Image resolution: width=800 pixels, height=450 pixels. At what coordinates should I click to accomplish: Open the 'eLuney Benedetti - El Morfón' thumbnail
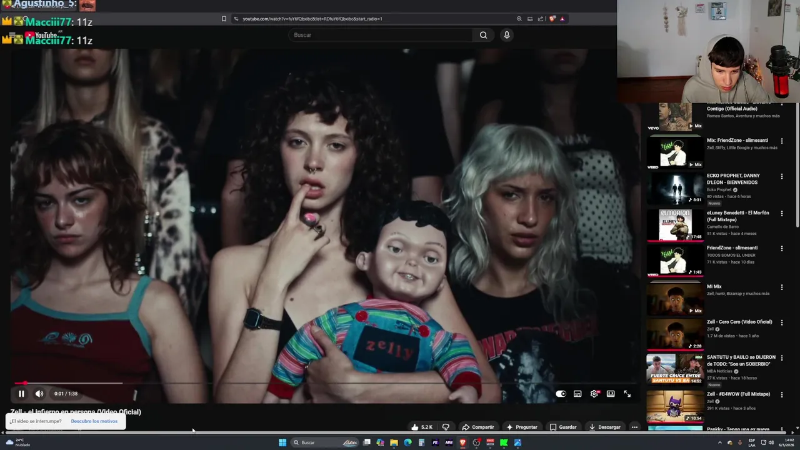point(674,224)
